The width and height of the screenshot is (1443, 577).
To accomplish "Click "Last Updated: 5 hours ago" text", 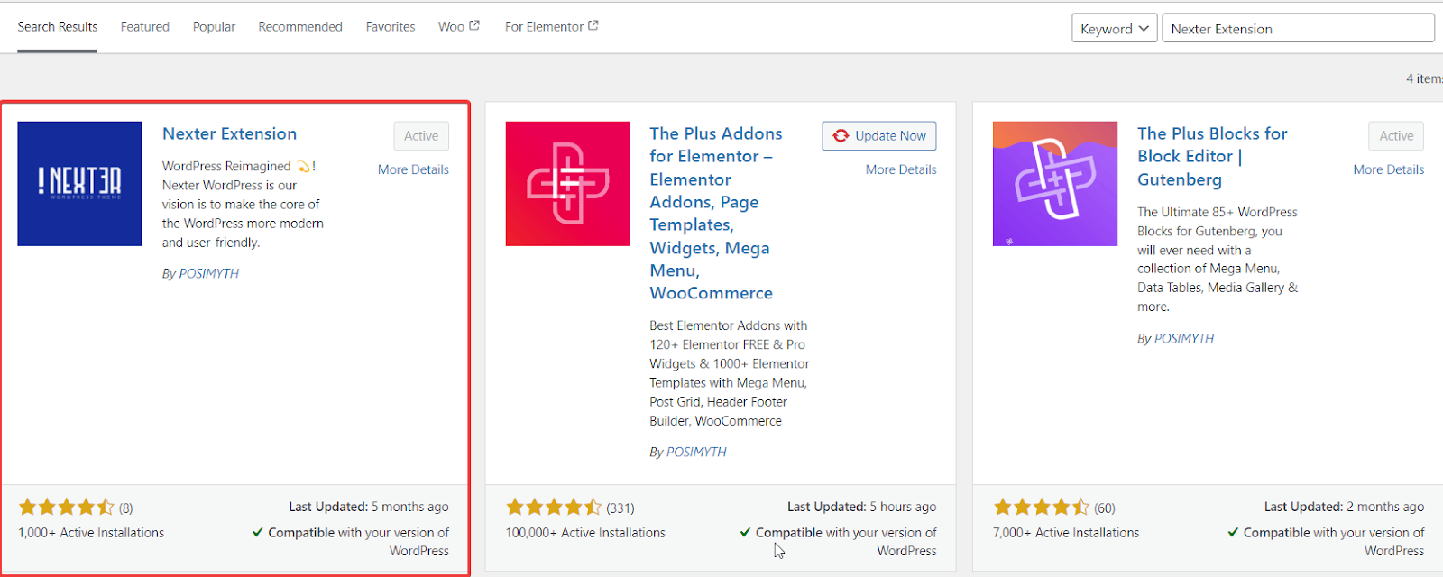I will click(862, 507).
